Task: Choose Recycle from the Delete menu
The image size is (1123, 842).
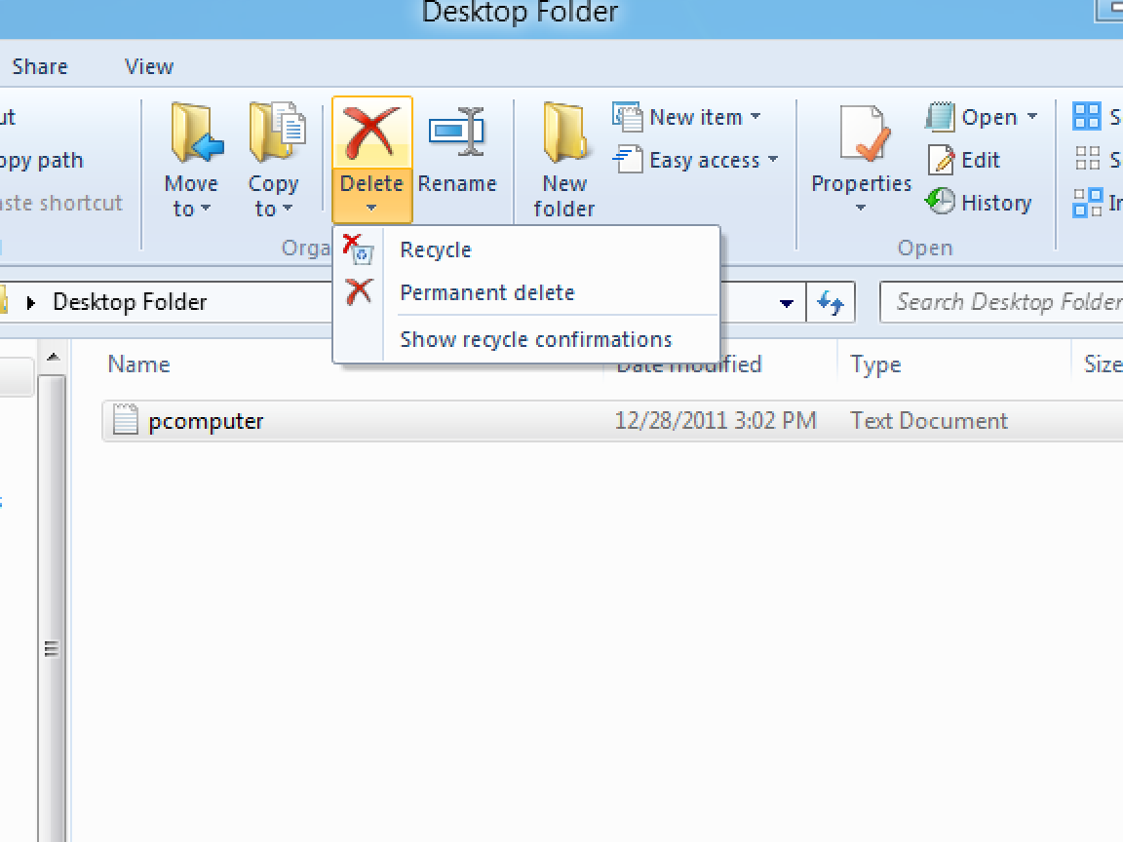Action: 436,249
